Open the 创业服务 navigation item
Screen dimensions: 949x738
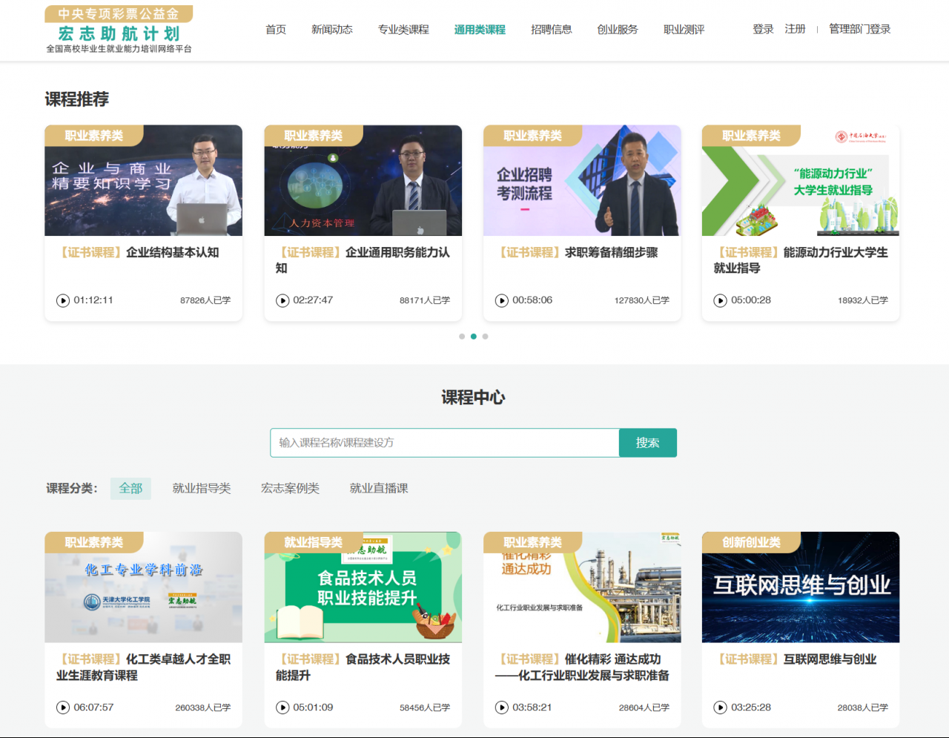click(618, 30)
